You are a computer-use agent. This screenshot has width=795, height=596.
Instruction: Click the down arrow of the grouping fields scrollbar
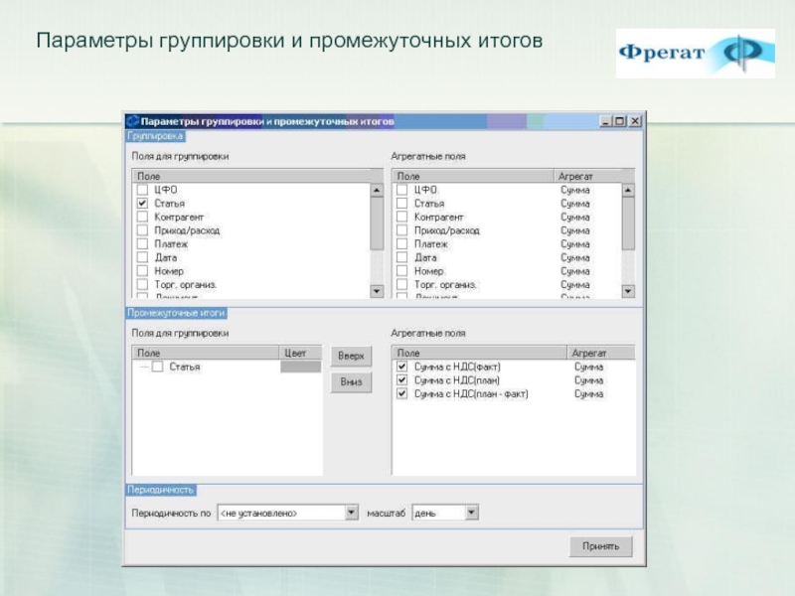(x=377, y=291)
